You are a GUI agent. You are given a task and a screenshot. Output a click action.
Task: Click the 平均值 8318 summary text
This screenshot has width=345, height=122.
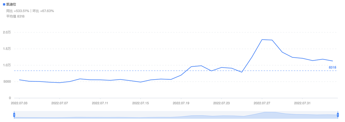(x=15, y=16)
